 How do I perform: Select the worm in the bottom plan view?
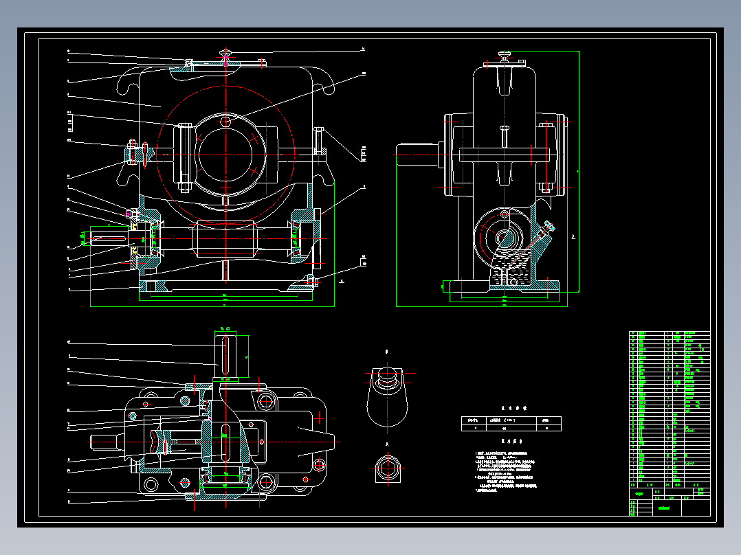pos(162,442)
